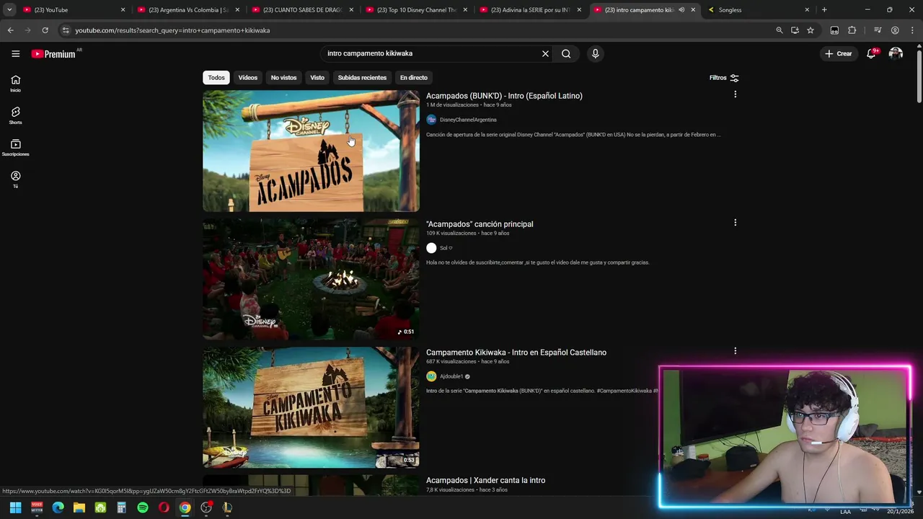Open "Acampados" canción principal title
The height and width of the screenshot is (519, 923).
[x=480, y=224]
